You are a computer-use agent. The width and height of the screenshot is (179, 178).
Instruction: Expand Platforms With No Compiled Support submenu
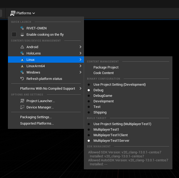pyautogui.click(x=80, y=89)
